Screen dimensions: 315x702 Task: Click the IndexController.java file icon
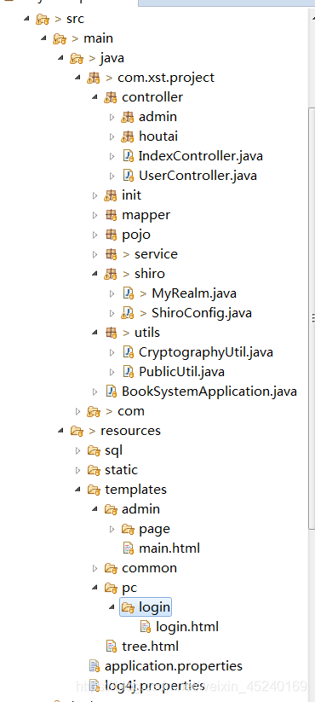pos(129,156)
